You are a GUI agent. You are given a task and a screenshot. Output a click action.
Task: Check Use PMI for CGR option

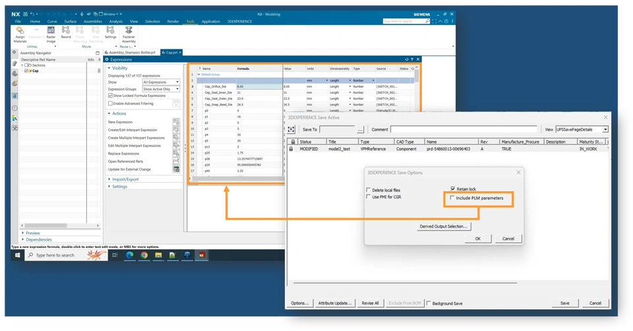pyautogui.click(x=368, y=196)
